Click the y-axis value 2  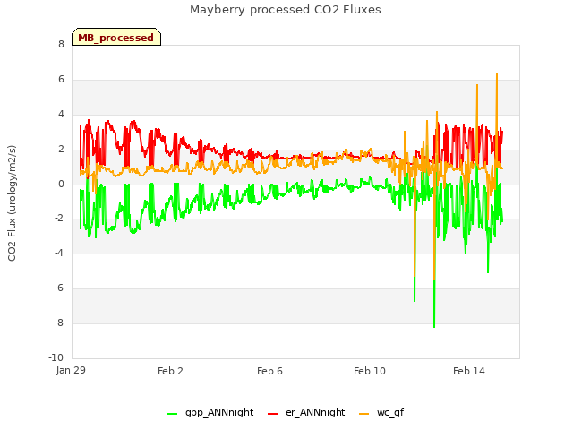(61, 149)
